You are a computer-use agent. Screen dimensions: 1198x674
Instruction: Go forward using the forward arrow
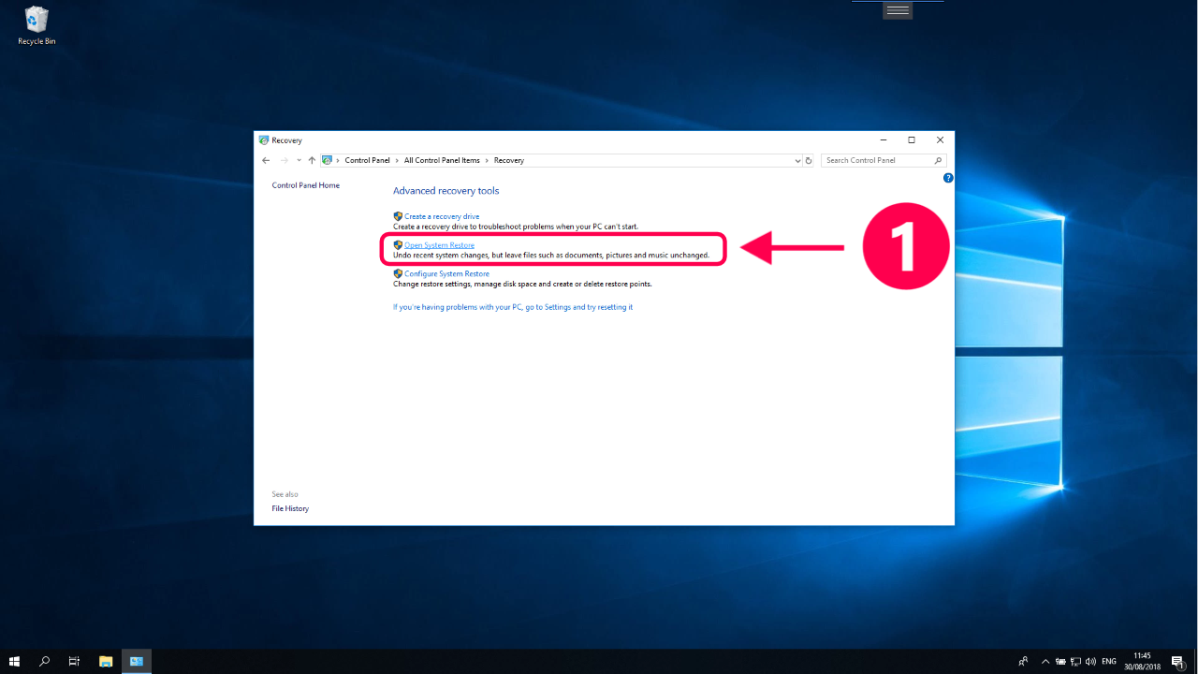tap(285, 160)
